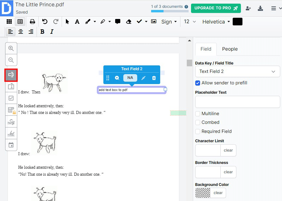Clear the Background Color
This screenshot has width=282, height=201.
tap(218, 193)
